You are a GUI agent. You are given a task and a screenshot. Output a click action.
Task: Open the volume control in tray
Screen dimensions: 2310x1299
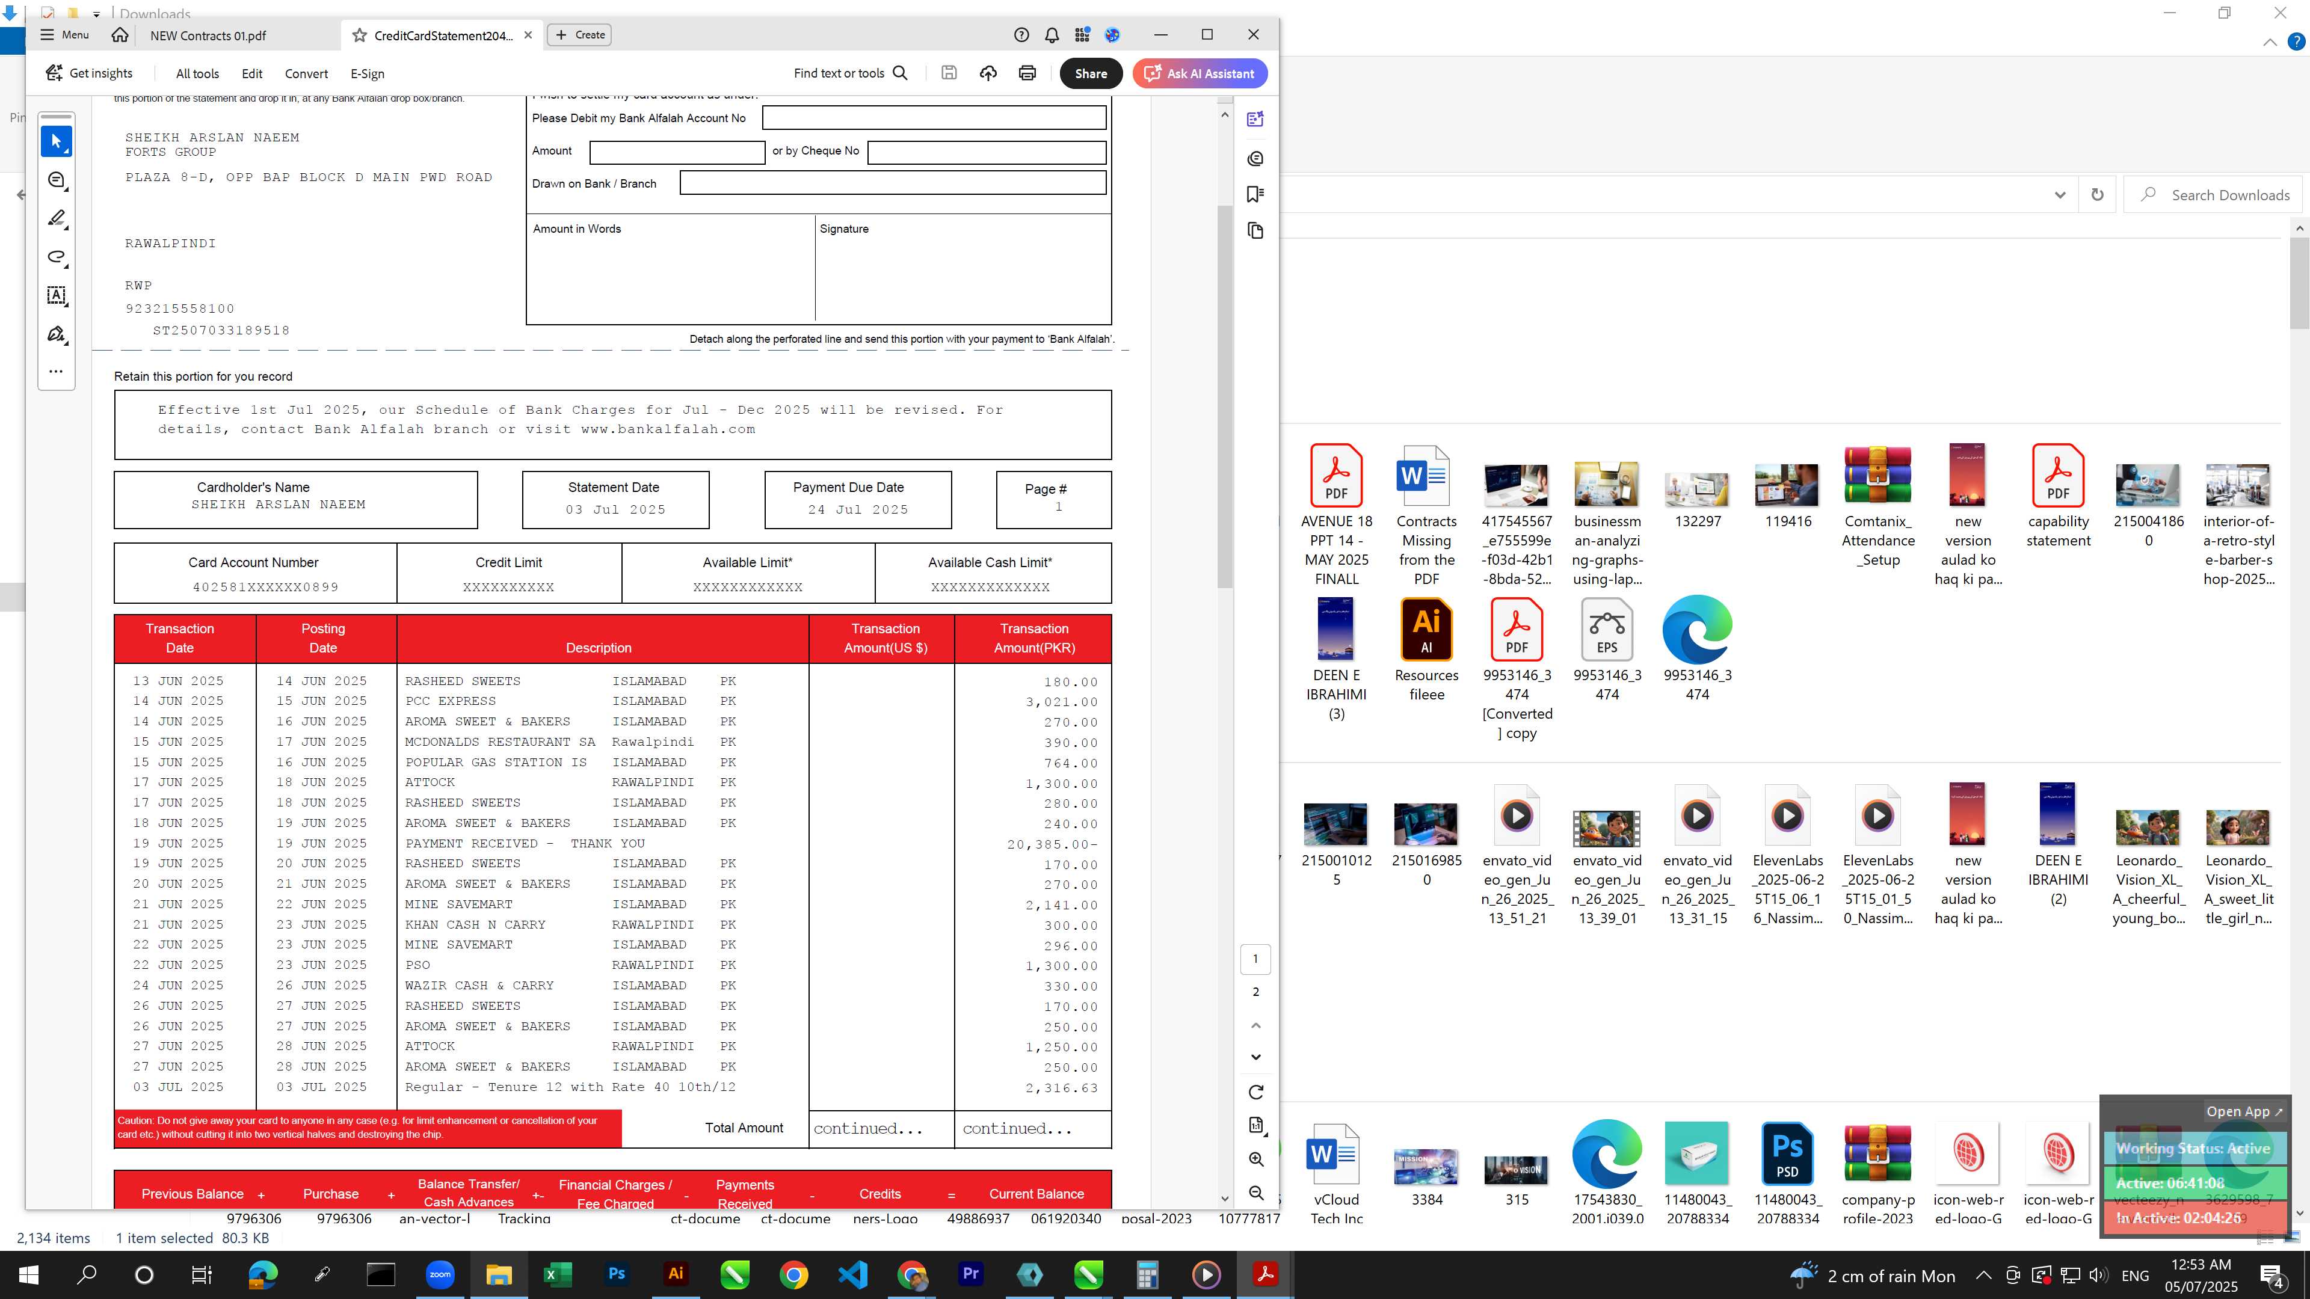coord(2098,1276)
